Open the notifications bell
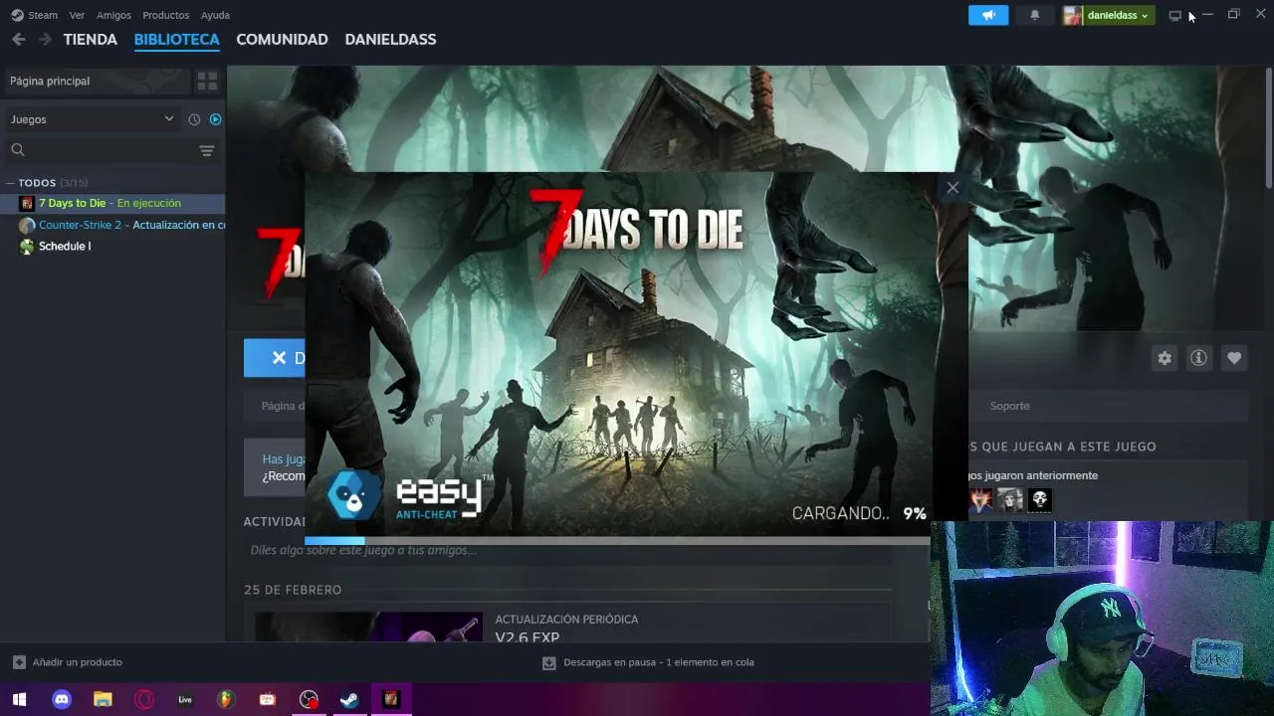The height and width of the screenshot is (716, 1274). pos(1034,15)
